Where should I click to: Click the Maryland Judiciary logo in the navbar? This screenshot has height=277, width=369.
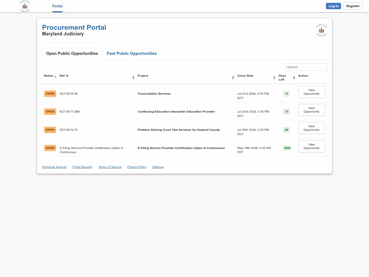point(25,6)
